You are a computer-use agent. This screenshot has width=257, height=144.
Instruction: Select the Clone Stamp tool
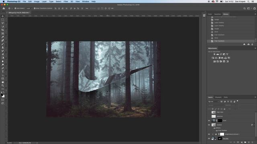(3, 47)
